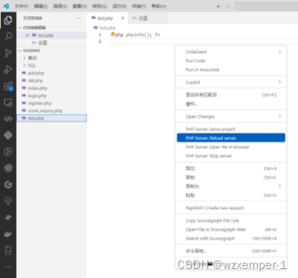
Task: Select Run Code in context menu
Action: point(231,61)
